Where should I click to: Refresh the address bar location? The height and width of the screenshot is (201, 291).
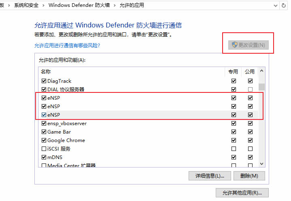click(x=284, y=5)
